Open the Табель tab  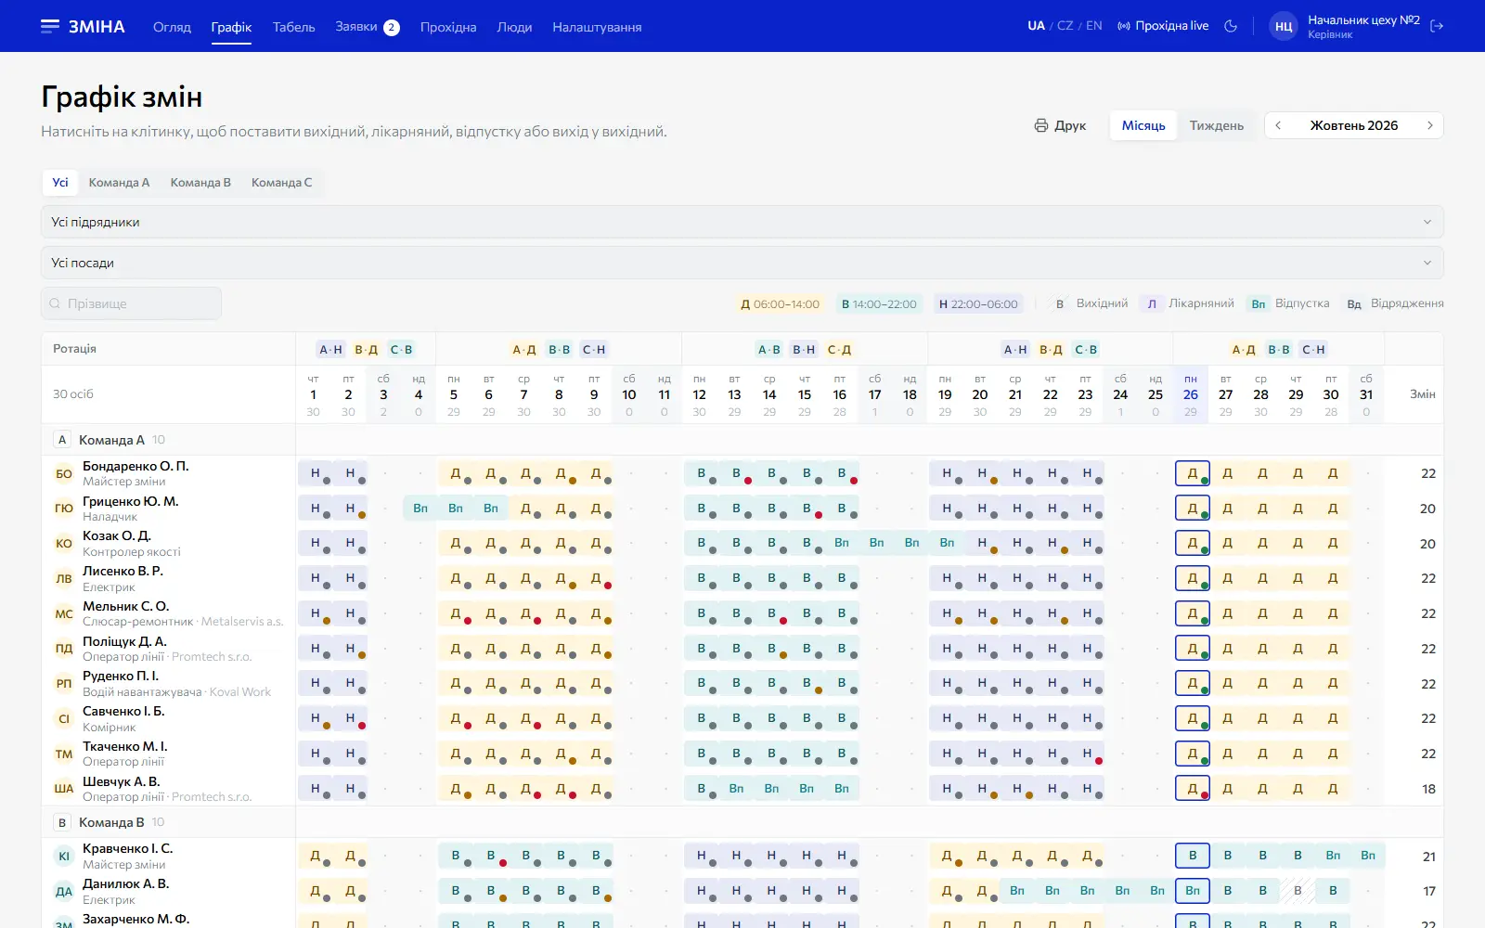pyautogui.click(x=293, y=27)
